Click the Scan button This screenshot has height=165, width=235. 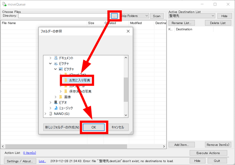157,16
